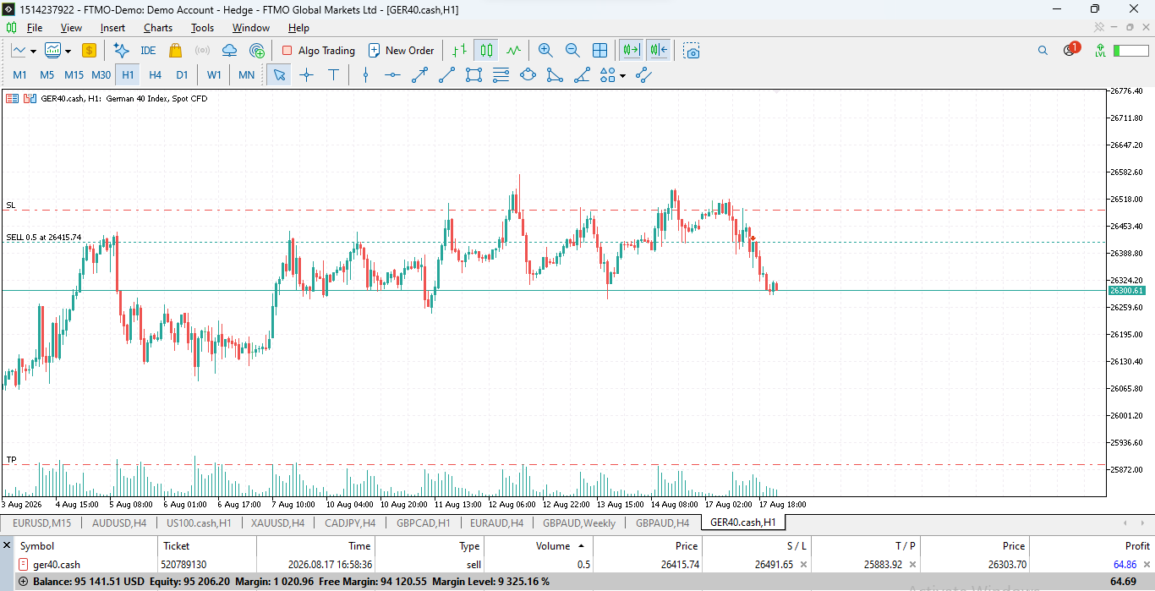Click the Signals broadcast icon
This screenshot has height=591, width=1155.
(202, 51)
